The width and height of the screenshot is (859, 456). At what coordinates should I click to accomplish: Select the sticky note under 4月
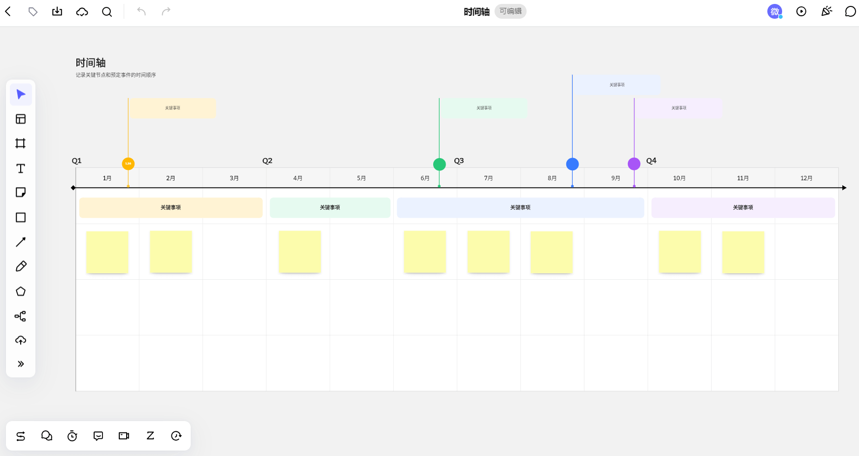[x=300, y=252]
